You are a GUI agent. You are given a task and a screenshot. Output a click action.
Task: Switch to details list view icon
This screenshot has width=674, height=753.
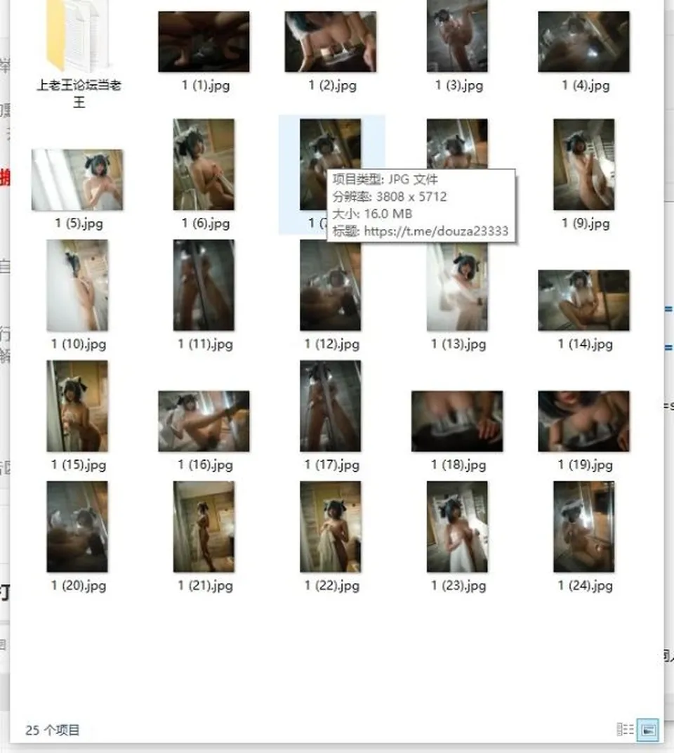tap(625, 729)
